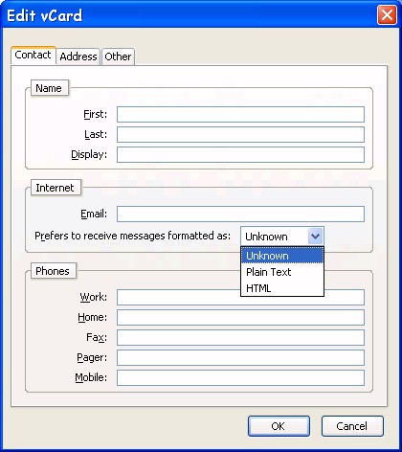
Task: Click the Unknown combo box text
Action: point(266,237)
